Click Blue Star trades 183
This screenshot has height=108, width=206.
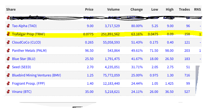(x=187, y=59)
